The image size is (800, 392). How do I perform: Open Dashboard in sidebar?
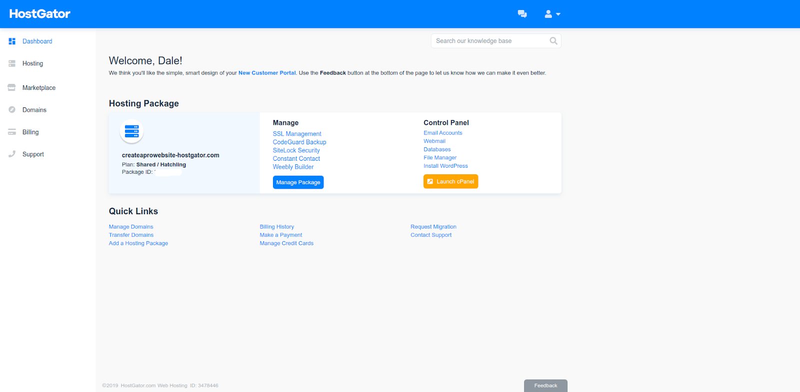[37, 41]
